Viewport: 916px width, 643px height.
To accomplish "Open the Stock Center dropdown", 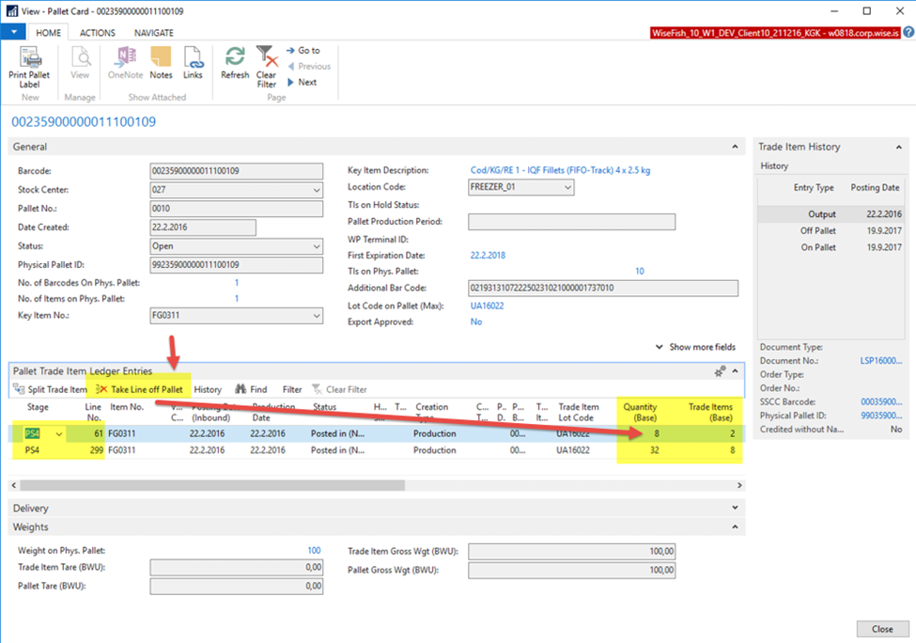I will [x=316, y=191].
